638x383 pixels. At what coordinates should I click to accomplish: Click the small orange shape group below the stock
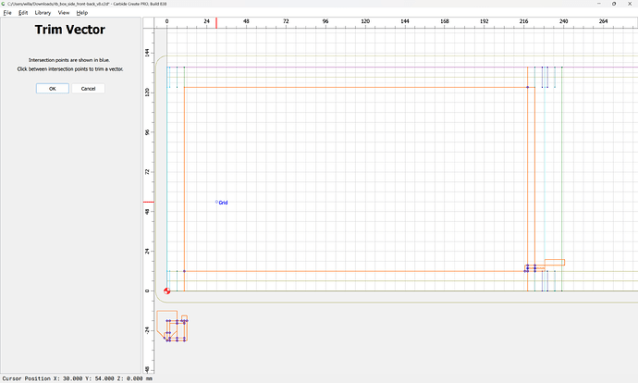click(x=173, y=327)
